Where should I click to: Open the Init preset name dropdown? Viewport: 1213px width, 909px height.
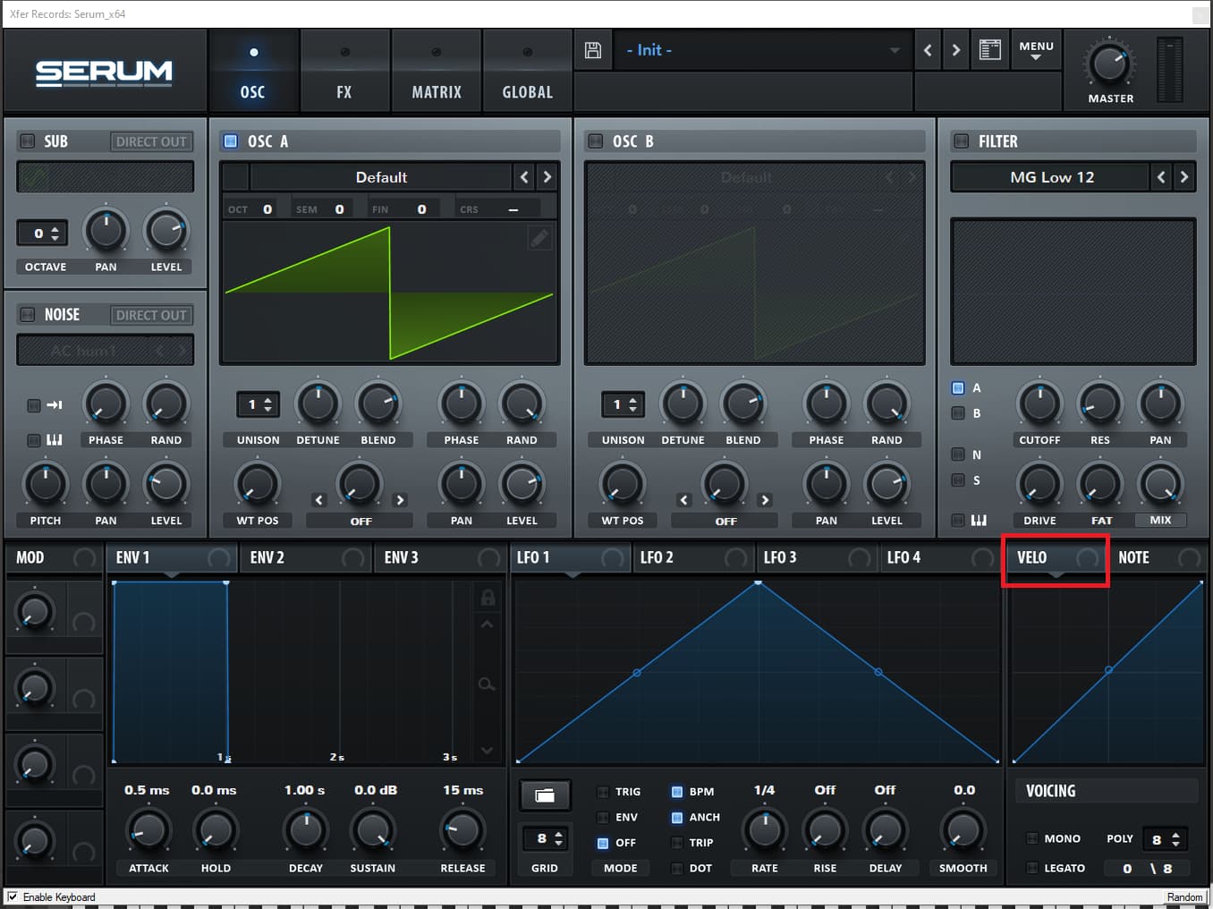(x=763, y=50)
